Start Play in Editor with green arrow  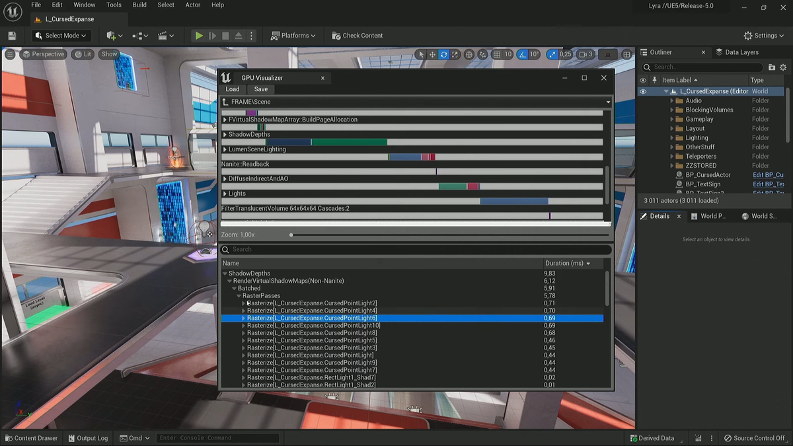click(x=199, y=36)
